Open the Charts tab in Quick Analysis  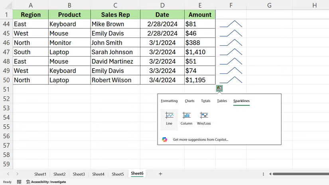[x=189, y=101]
